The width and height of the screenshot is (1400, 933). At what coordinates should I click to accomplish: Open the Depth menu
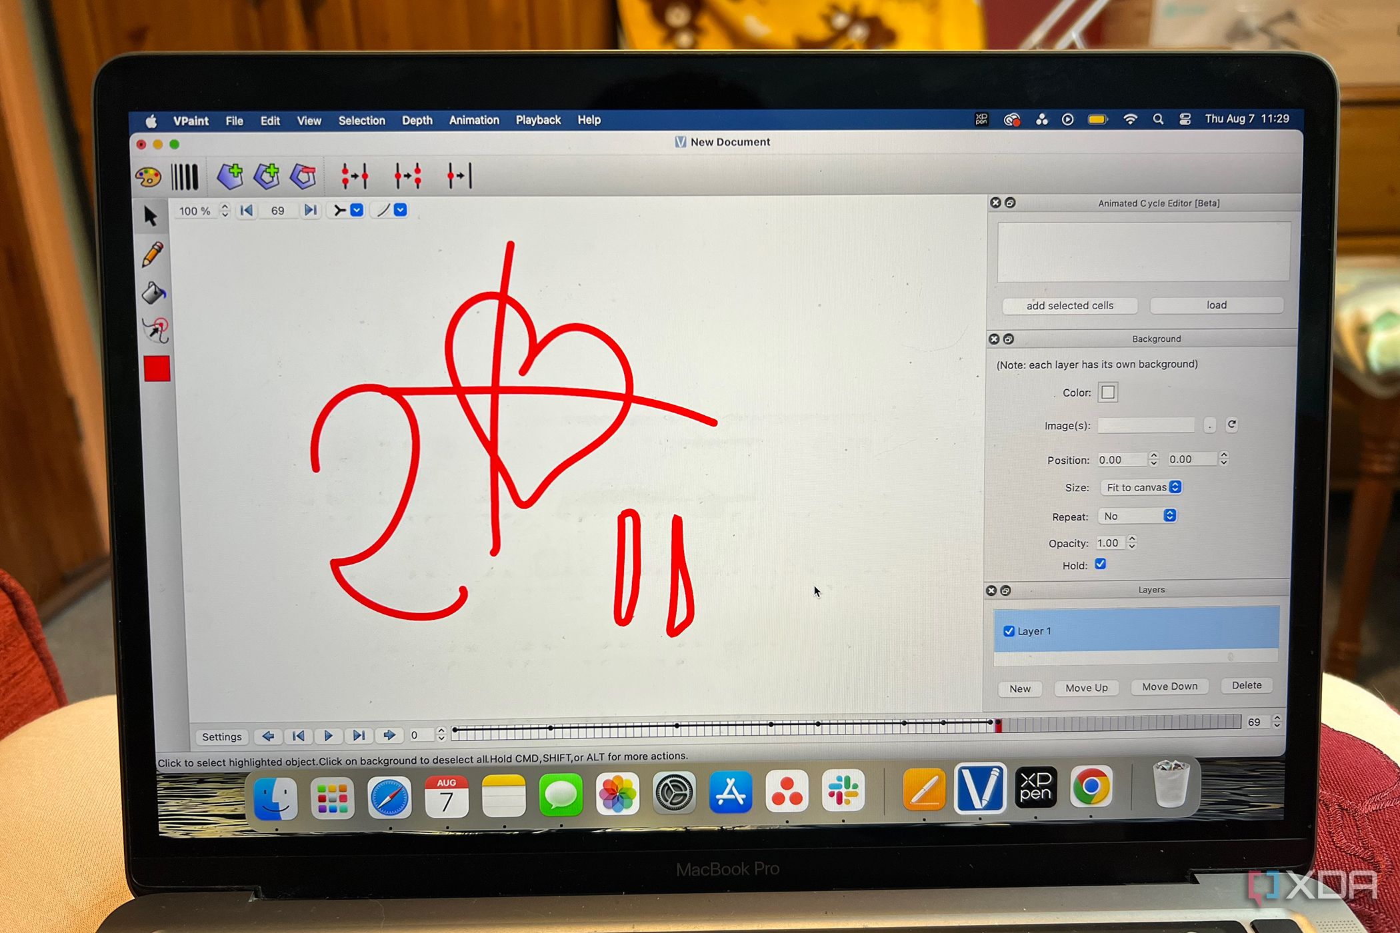click(x=417, y=121)
